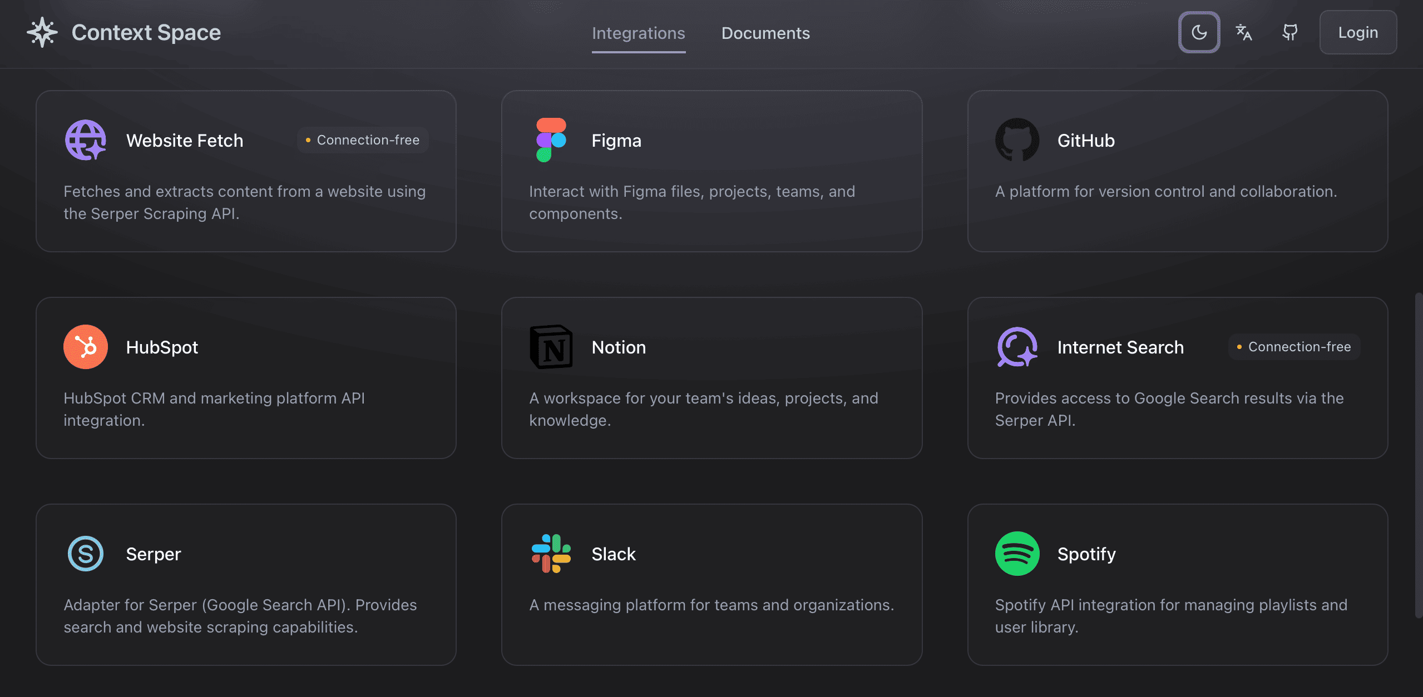Click the GitHub octocat card icon
The height and width of the screenshot is (697, 1423).
[x=1017, y=140]
